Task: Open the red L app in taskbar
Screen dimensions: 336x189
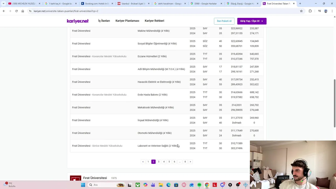Action: 214,185
